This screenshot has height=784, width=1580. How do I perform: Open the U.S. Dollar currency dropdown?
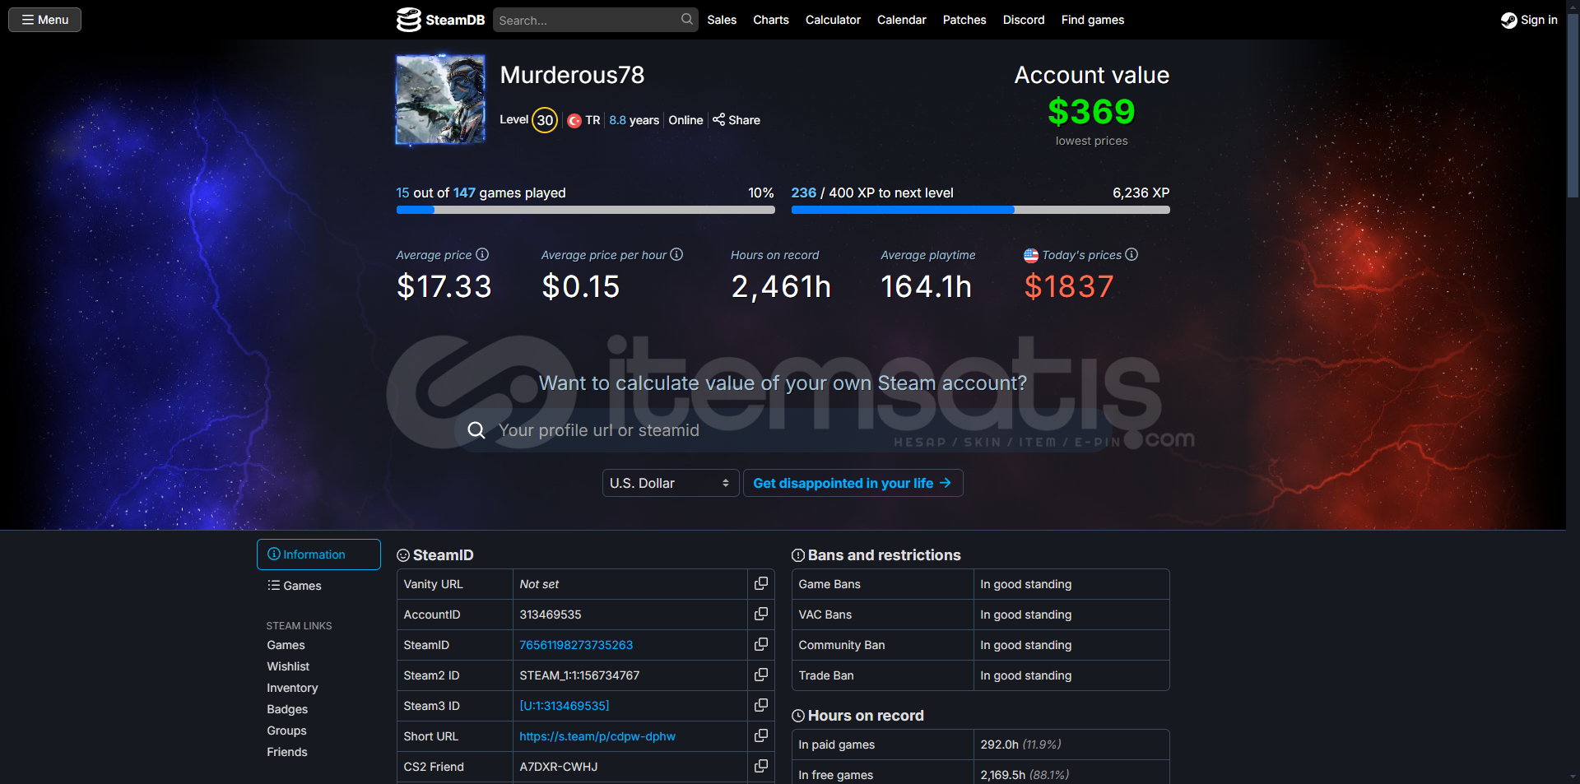[x=671, y=483]
